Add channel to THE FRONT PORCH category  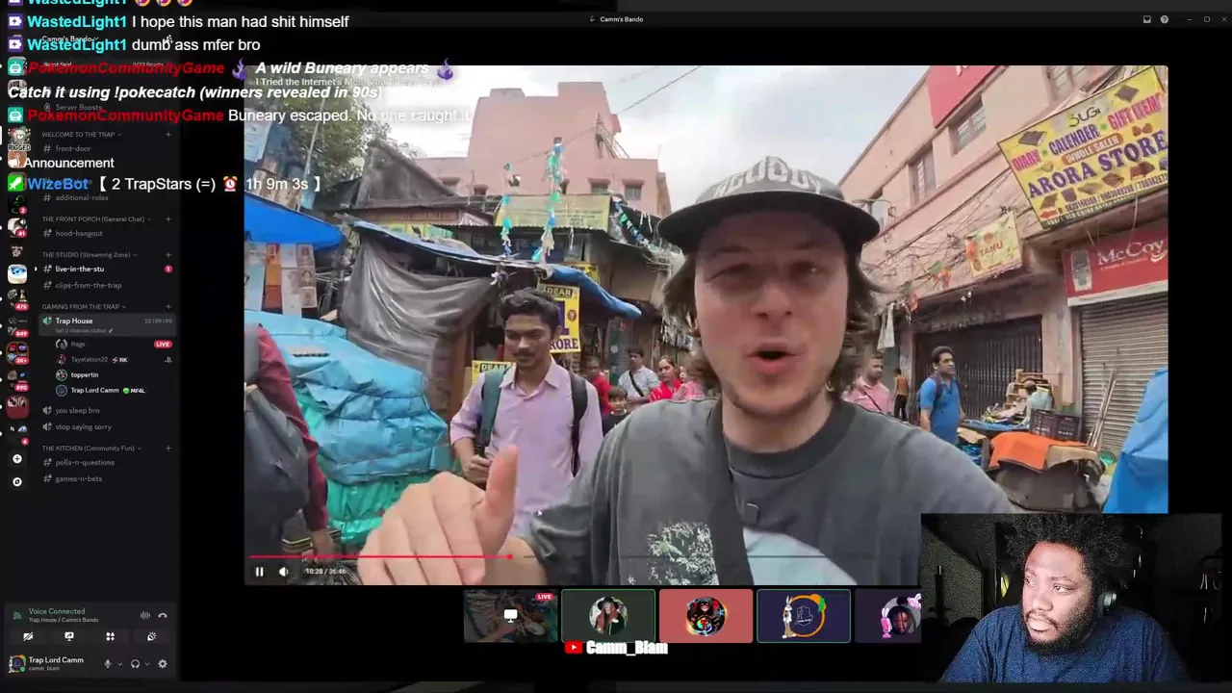(167, 218)
